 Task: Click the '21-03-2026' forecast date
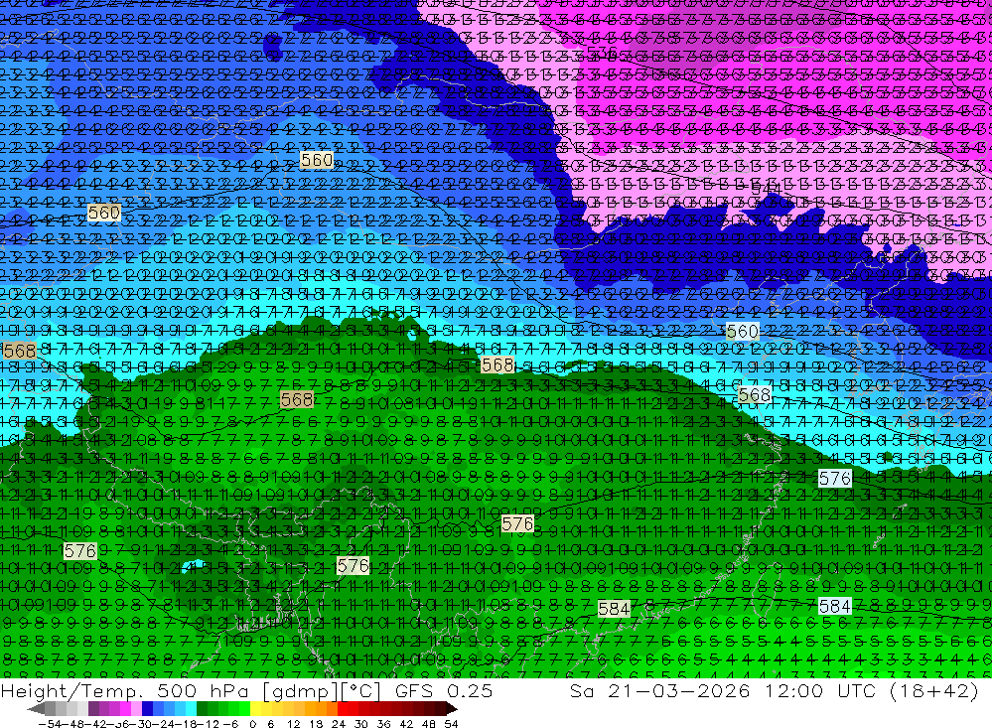pyautogui.click(x=679, y=690)
